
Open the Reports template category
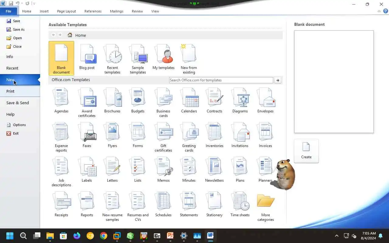click(x=87, y=204)
